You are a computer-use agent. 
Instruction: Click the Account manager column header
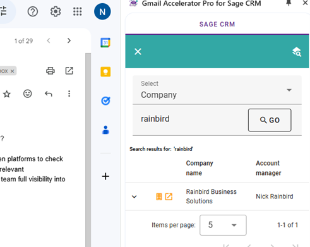coord(268,168)
